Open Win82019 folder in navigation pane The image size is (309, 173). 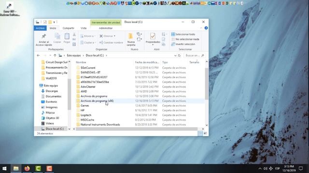click(x=51, y=78)
